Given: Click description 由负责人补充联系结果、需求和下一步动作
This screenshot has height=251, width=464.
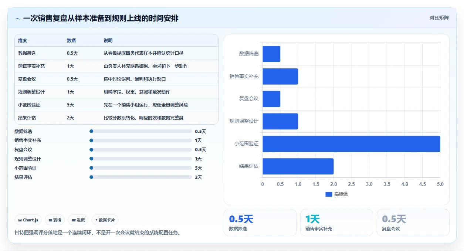Looking at the screenshot, I should pos(146,66).
